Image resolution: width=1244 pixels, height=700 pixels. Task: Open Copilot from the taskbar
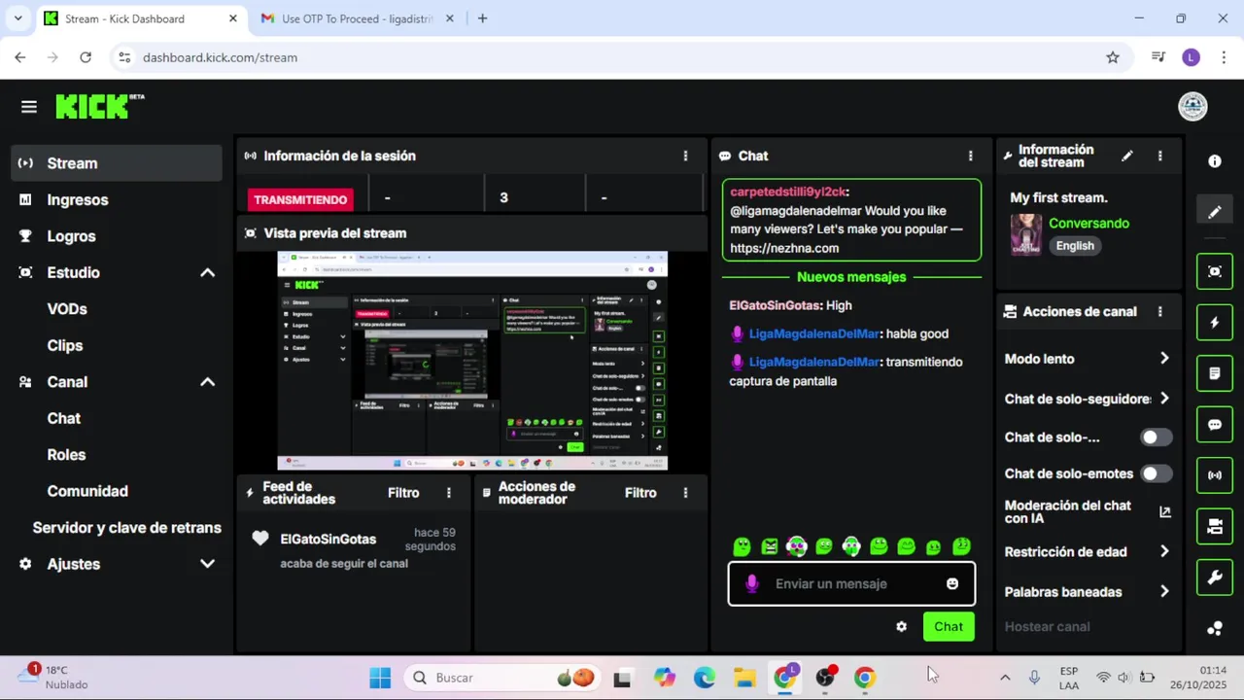point(664,678)
